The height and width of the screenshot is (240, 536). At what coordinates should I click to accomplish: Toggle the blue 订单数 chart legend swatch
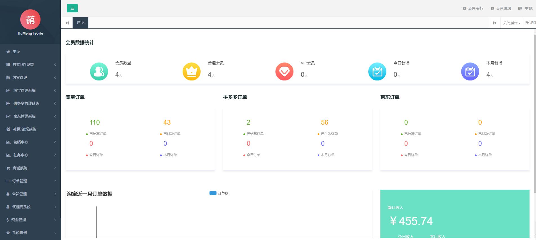point(213,193)
